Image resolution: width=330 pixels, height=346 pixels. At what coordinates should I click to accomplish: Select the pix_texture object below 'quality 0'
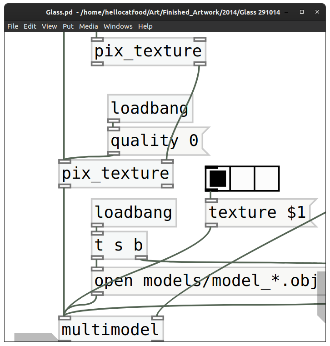(x=116, y=174)
